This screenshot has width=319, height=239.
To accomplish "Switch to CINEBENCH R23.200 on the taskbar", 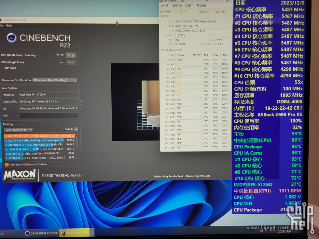I will tap(41, 233).
